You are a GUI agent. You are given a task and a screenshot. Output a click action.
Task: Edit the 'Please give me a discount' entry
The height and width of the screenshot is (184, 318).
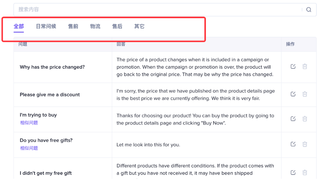pyautogui.click(x=293, y=94)
